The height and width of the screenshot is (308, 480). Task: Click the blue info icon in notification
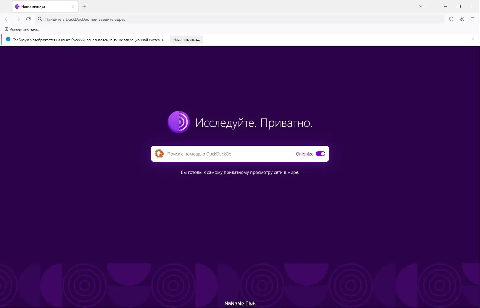pyautogui.click(x=8, y=39)
